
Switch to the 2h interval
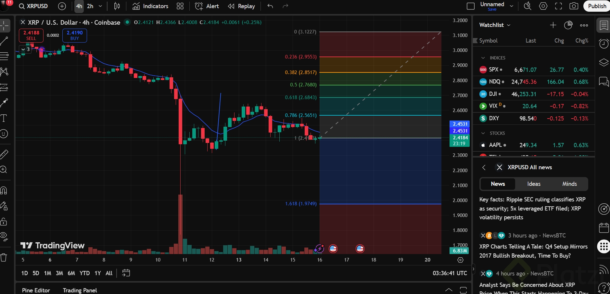tap(90, 6)
